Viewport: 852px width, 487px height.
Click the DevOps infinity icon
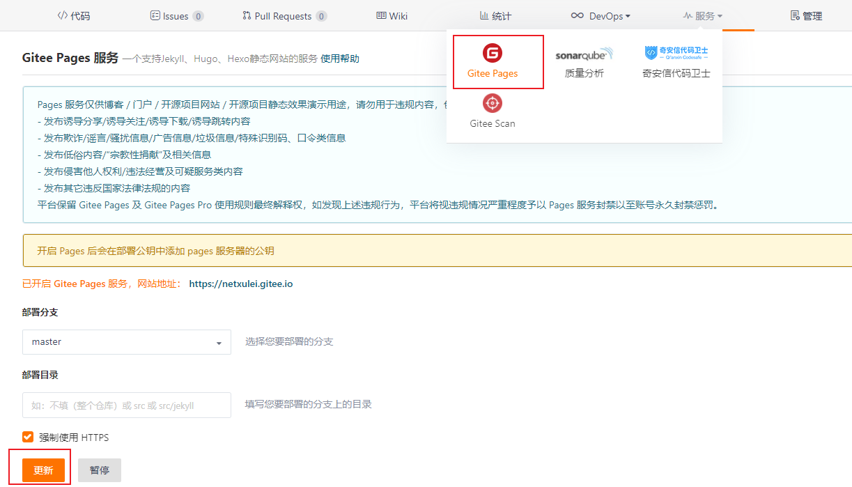578,15
